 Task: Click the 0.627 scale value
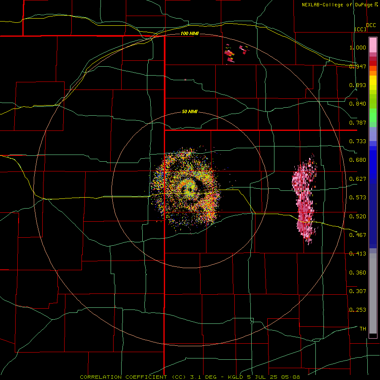[x=358, y=179]
